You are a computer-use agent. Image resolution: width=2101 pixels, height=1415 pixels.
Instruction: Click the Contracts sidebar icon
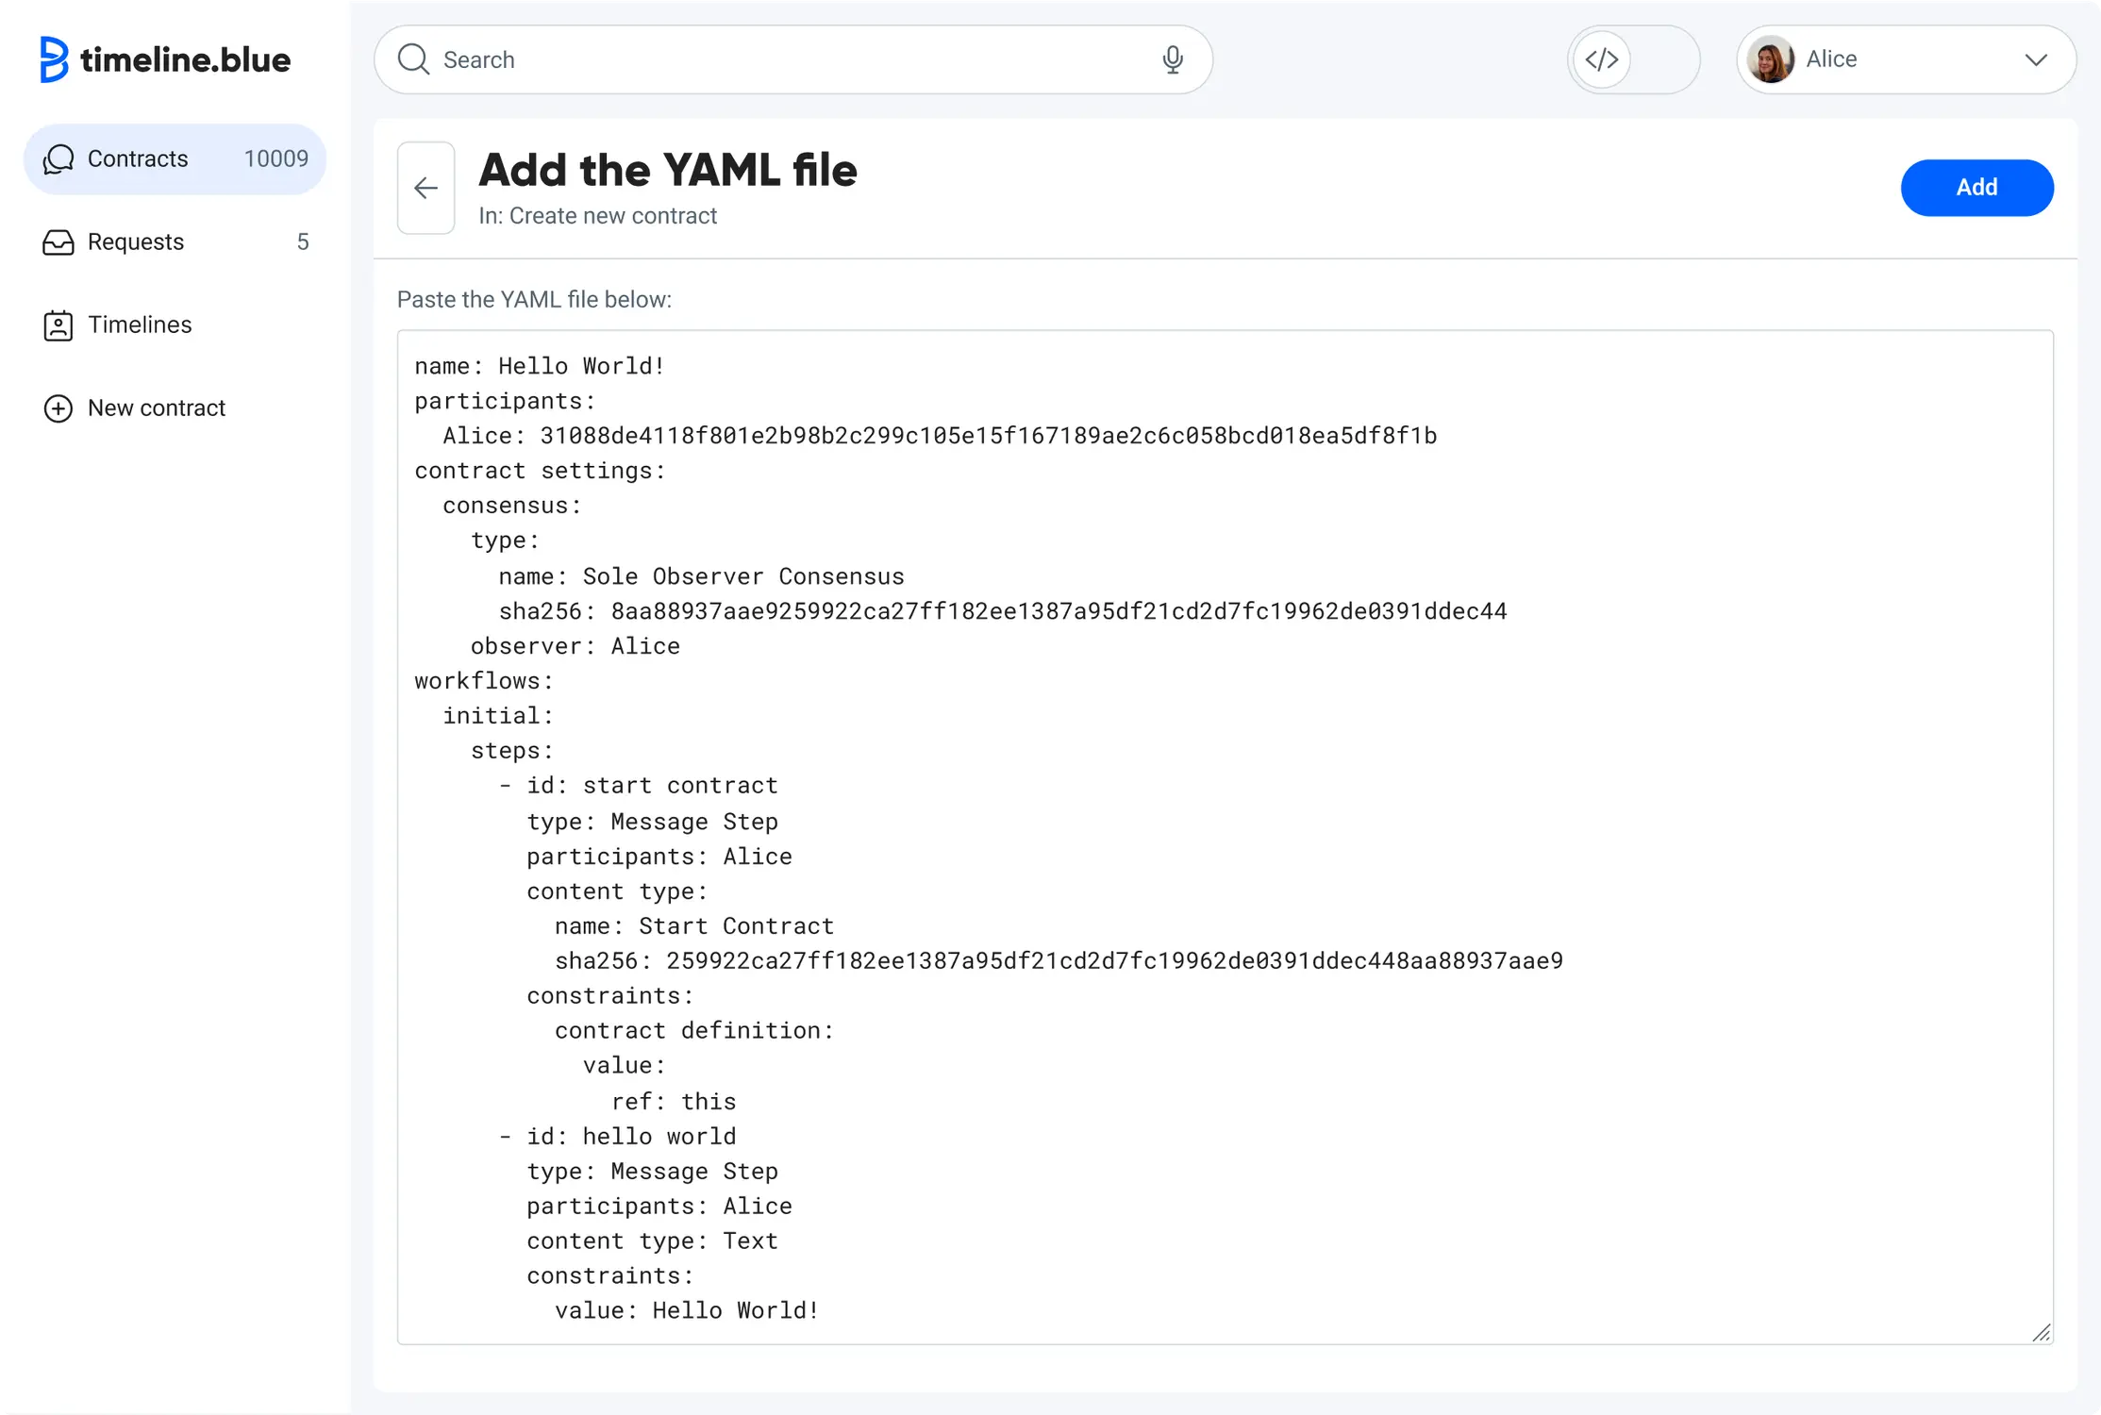(x=58, y=158)
